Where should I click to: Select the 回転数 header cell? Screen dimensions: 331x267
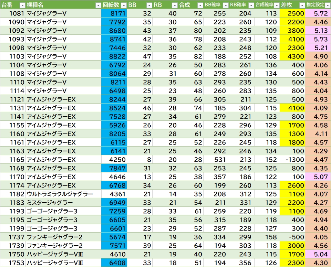tap(114, 5)
